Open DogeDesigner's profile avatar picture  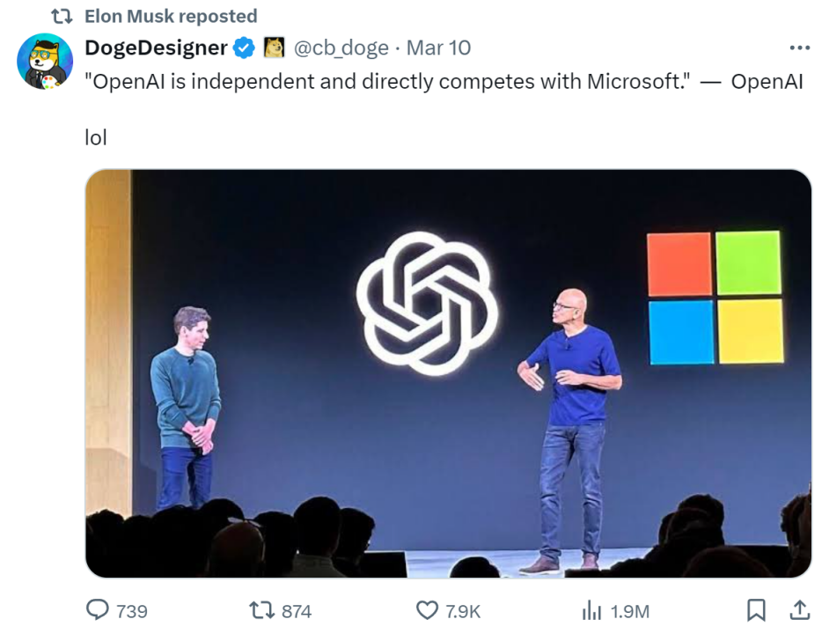pos(45,62)
